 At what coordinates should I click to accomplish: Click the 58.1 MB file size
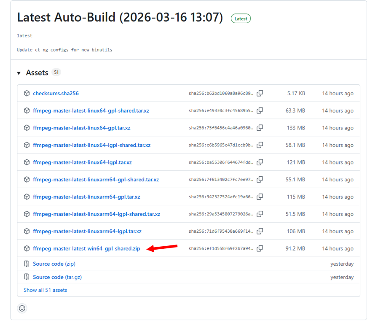pyautogui.click(x=295, y=145)
